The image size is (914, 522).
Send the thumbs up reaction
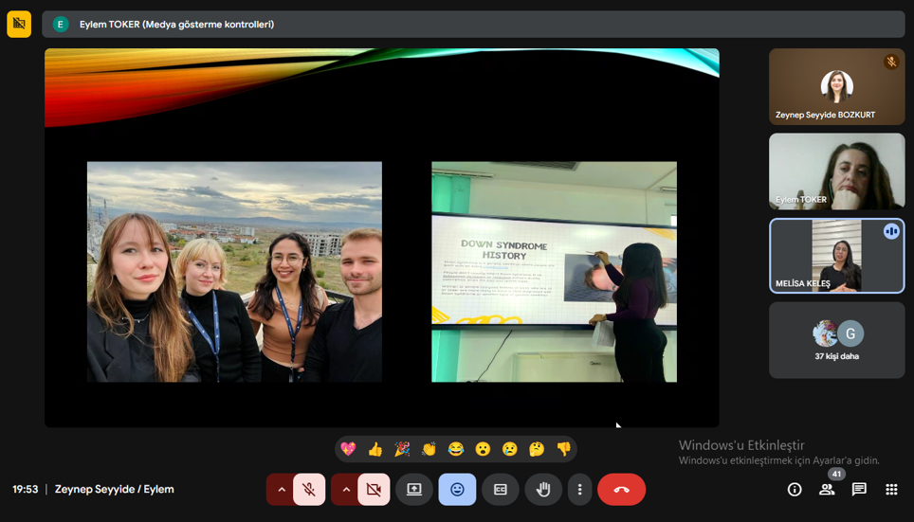point(375,449)
